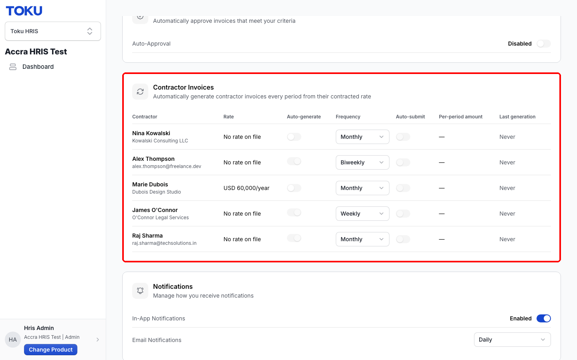Select the Raj Sharma contractor name

click(x=147, y=236)
